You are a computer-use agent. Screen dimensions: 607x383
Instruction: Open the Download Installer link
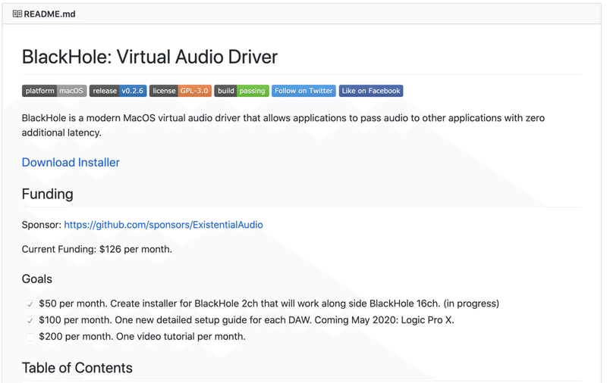(x=71, y=163)
